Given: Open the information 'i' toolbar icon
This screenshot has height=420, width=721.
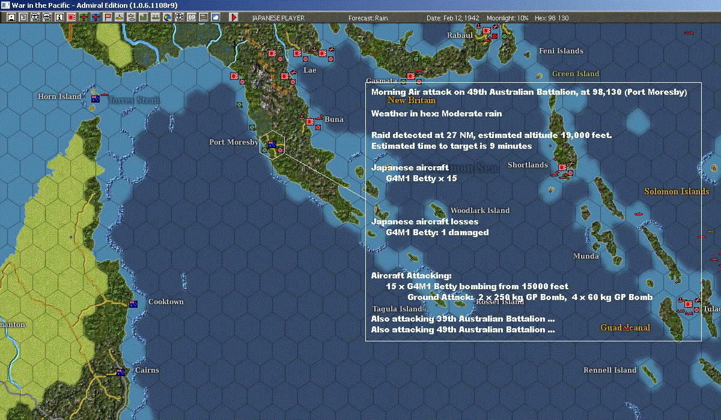Looking at the screenshot, I should pyautogui.click(x=59, y=17).
